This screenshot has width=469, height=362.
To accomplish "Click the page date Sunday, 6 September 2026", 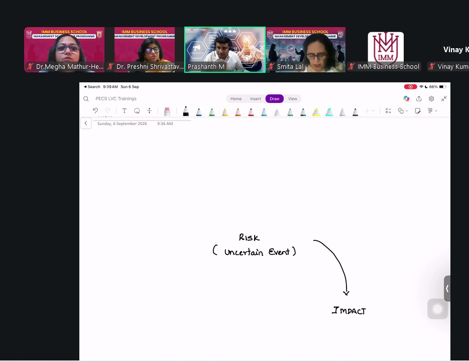I will click(x=122, y=124).
